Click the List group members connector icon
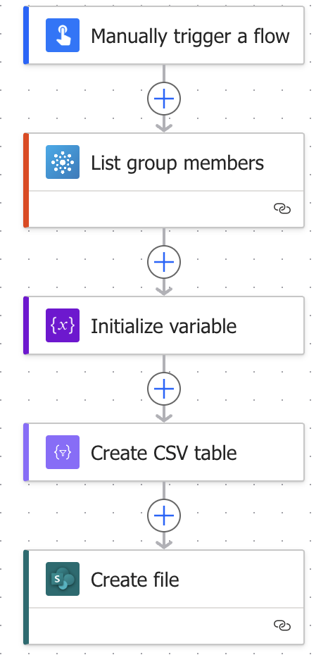328x655 pixels. click(x=63, y=162)
